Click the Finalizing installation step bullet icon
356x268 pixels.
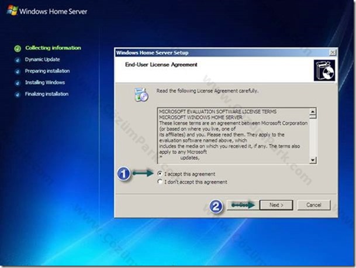point(18,95)
